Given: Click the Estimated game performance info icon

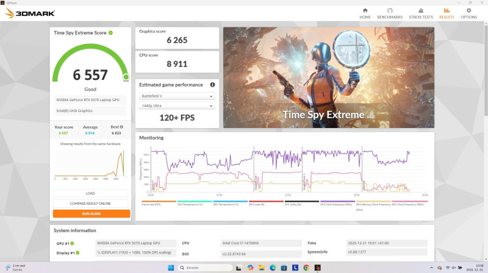Looking at the screenshot, I should click(x=212, y=85).
